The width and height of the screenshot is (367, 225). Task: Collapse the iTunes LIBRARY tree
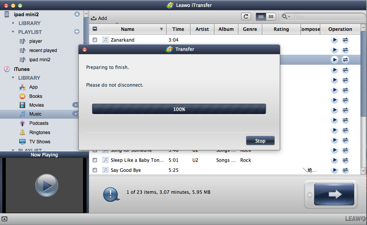pos(13,78)
